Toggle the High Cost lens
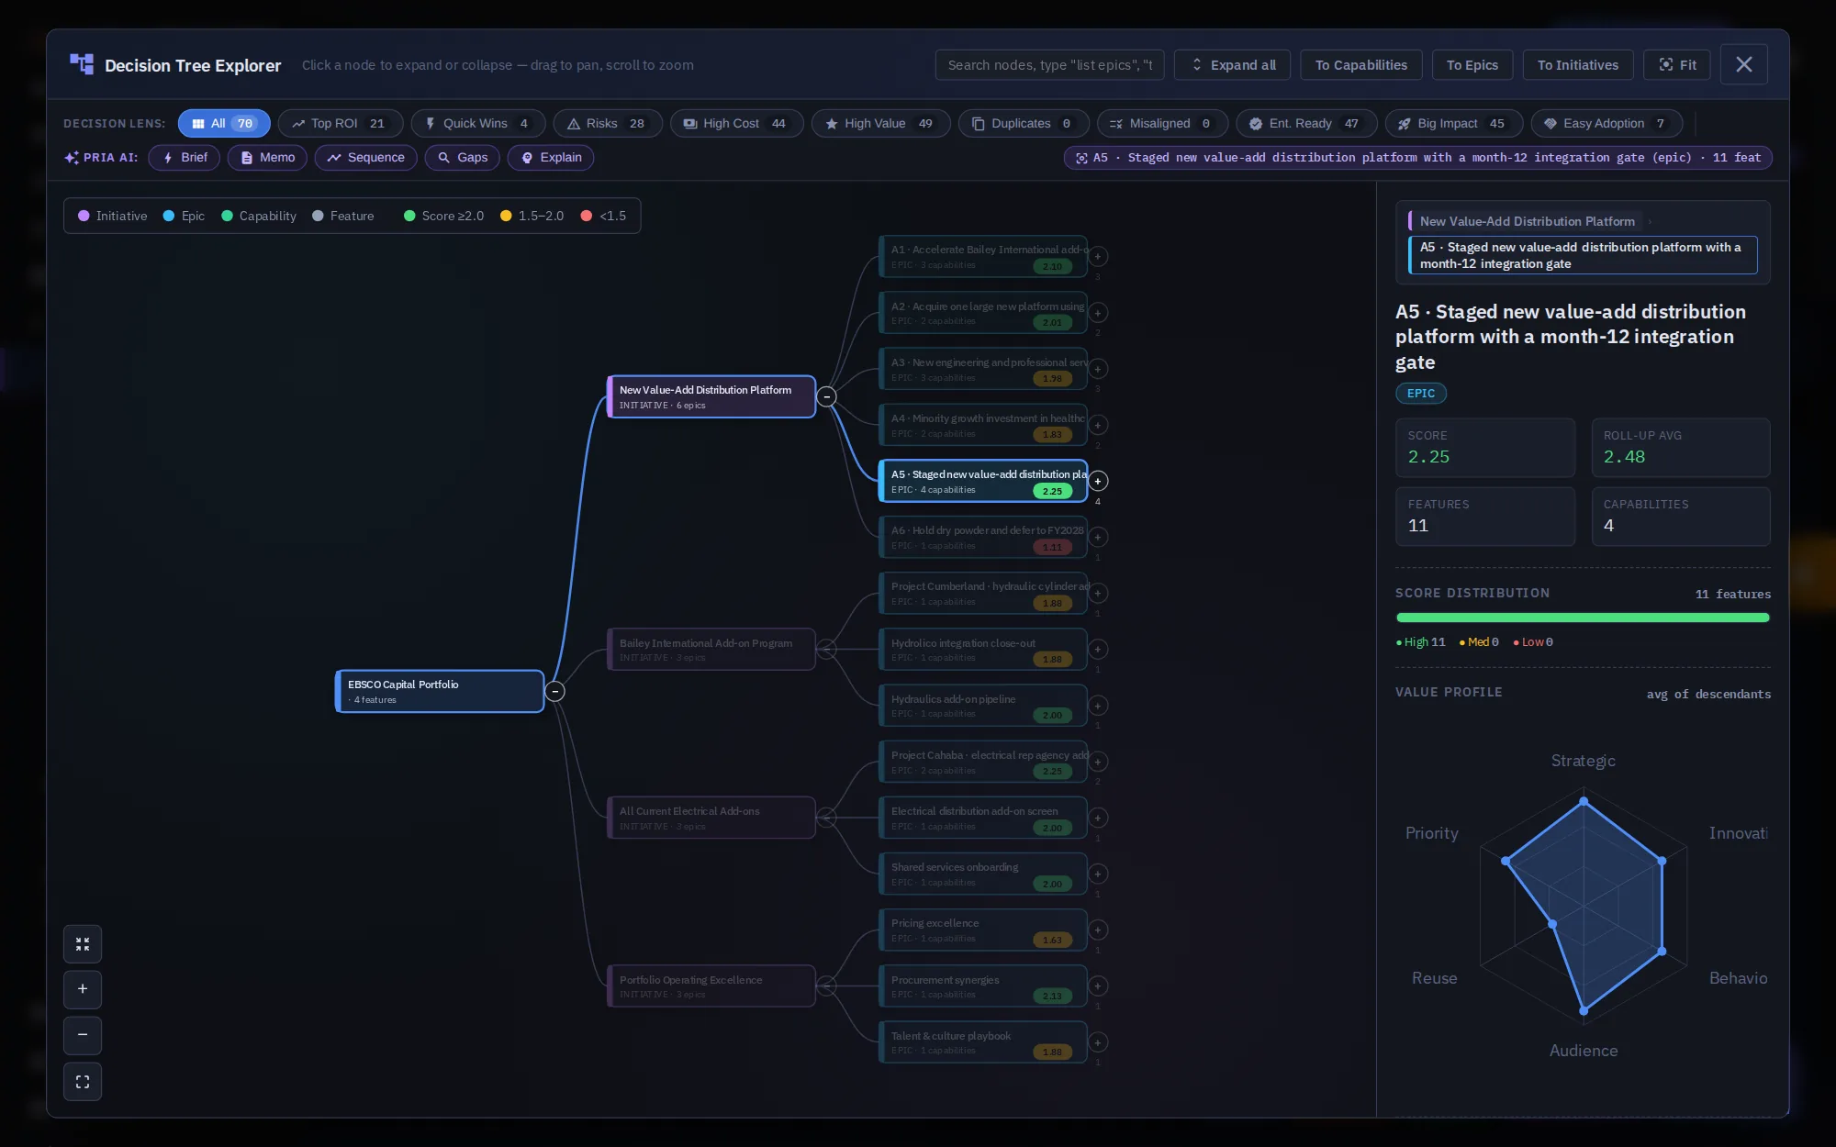This screenshot has height=1147, width=1836. (x=737, y=123)
